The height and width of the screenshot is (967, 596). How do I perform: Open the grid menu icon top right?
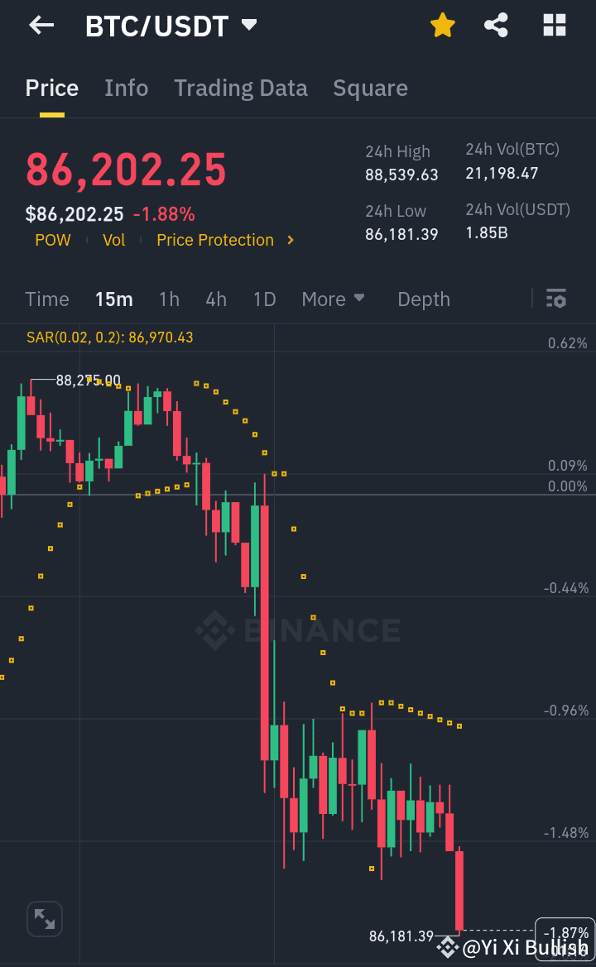click(553, 25)
